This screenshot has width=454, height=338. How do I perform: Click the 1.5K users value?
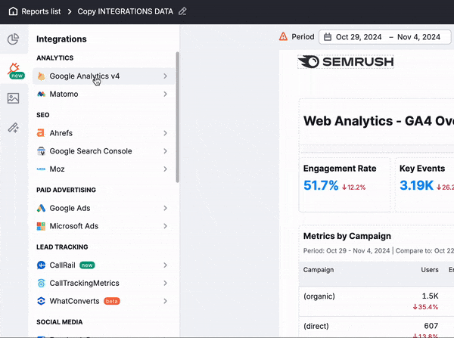[430, 296]
